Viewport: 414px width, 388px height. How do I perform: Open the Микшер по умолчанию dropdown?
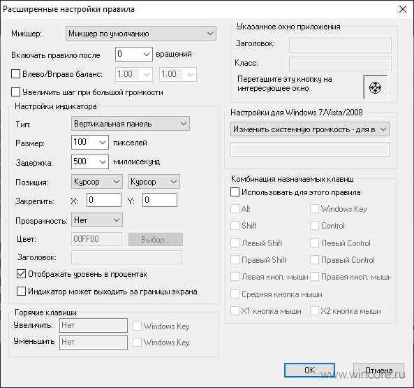[141, 34]
